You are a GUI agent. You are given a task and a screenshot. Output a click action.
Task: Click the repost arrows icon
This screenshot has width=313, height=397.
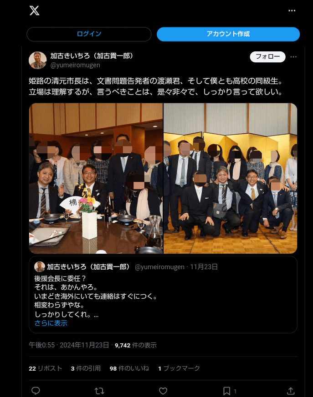click(99, 391)
